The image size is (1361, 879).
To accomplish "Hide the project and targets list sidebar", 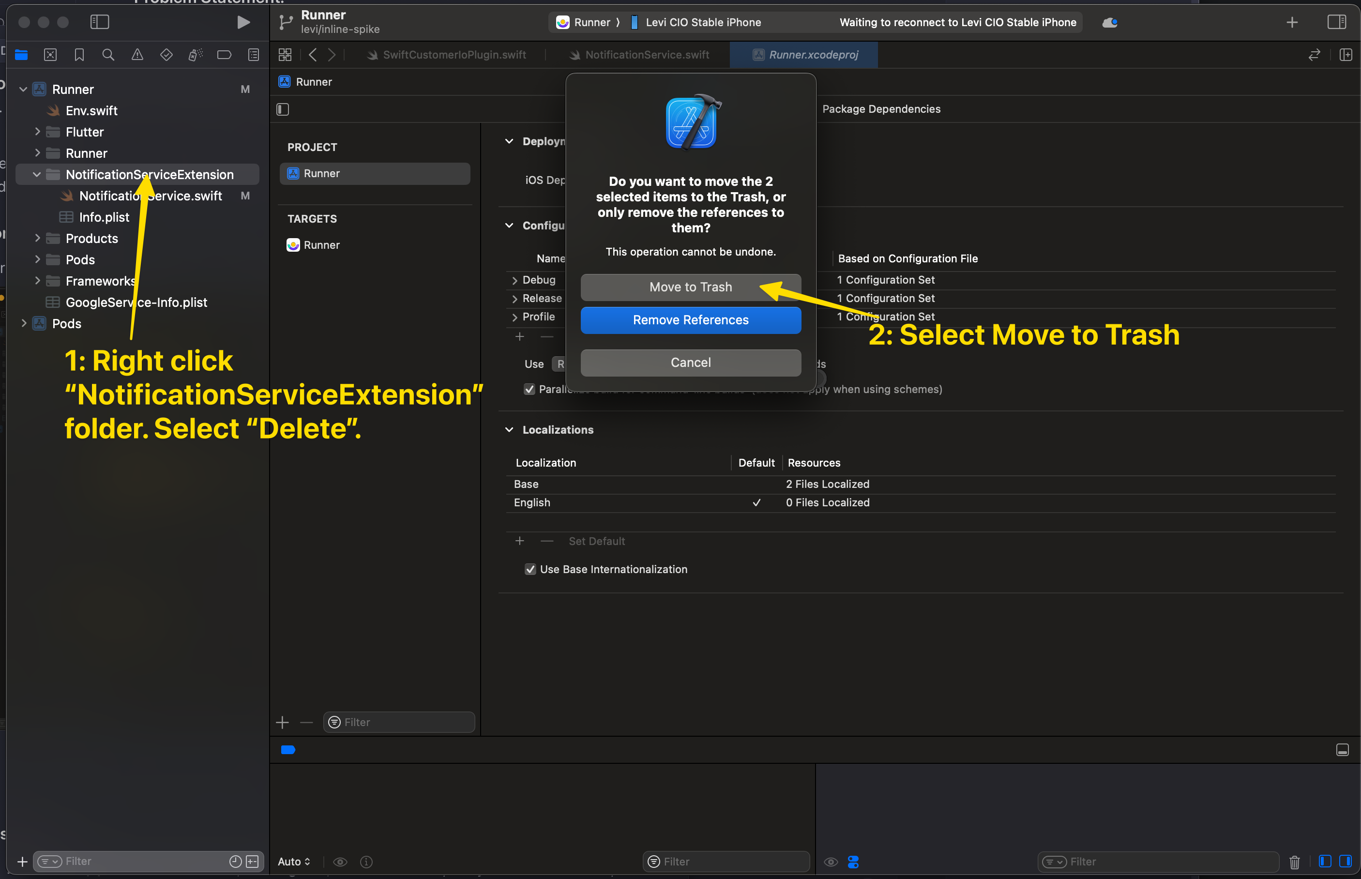I will click(283, 109).
